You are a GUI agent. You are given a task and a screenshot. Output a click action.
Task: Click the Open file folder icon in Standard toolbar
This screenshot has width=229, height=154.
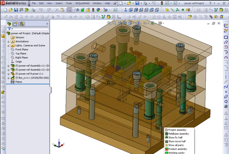11,10
